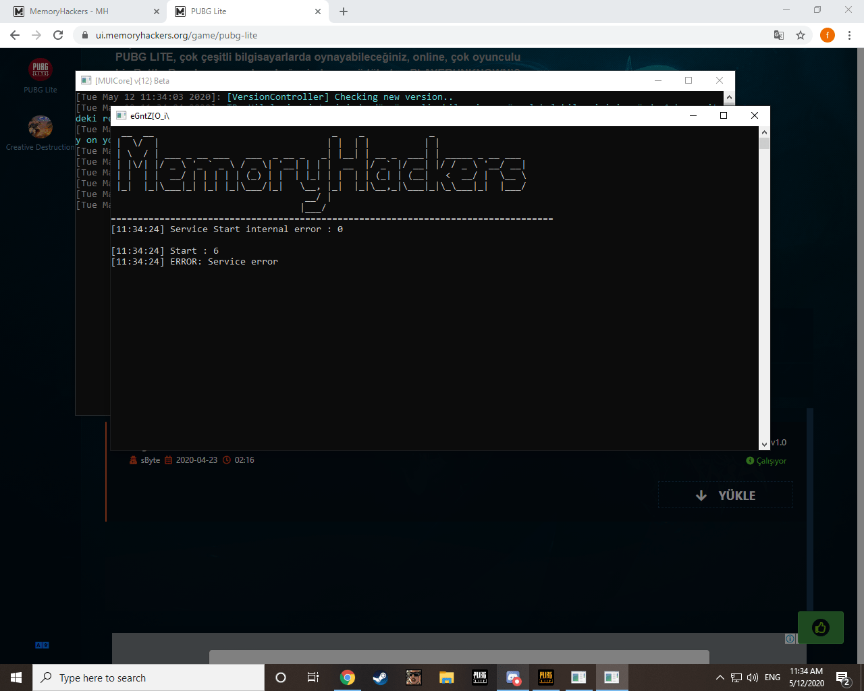Click the MUICore console scrollbar up arrow
This screenshot has height=691, width=864.
[729, 97]
